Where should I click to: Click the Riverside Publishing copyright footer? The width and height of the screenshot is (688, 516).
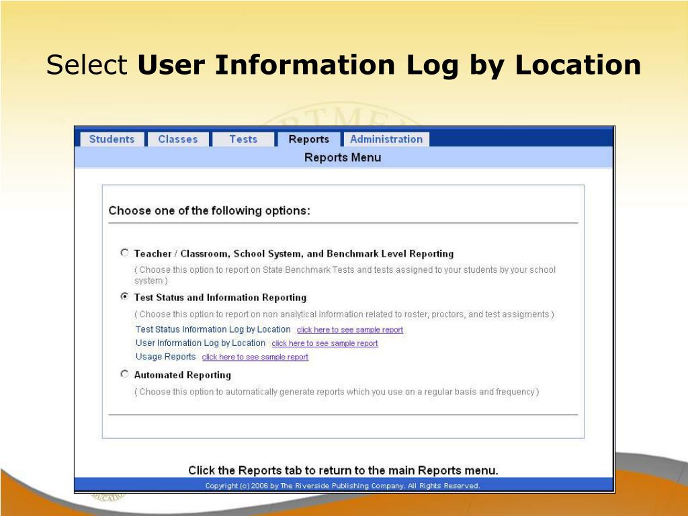(343, 486)
